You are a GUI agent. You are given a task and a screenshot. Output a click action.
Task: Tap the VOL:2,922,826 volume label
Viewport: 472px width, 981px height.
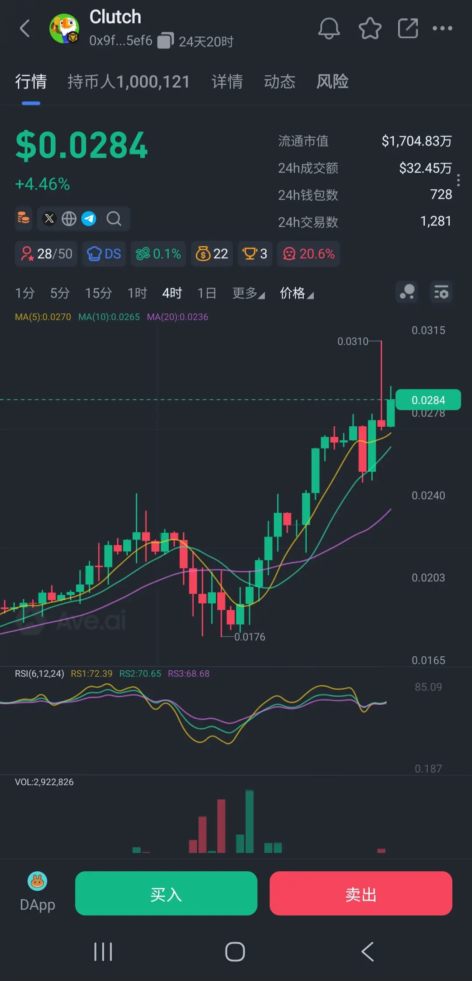point(44,782)
